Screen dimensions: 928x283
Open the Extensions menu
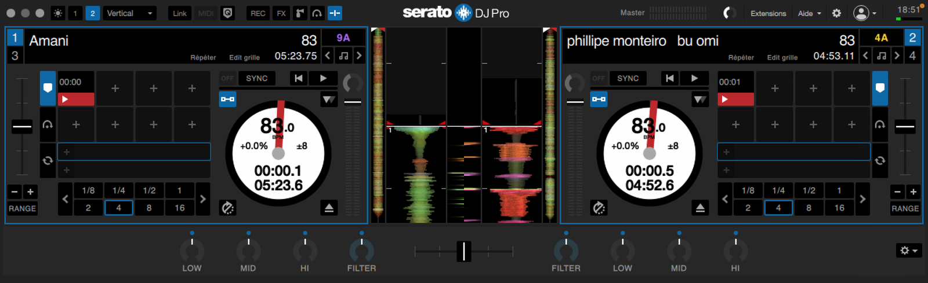click(768, 13)
